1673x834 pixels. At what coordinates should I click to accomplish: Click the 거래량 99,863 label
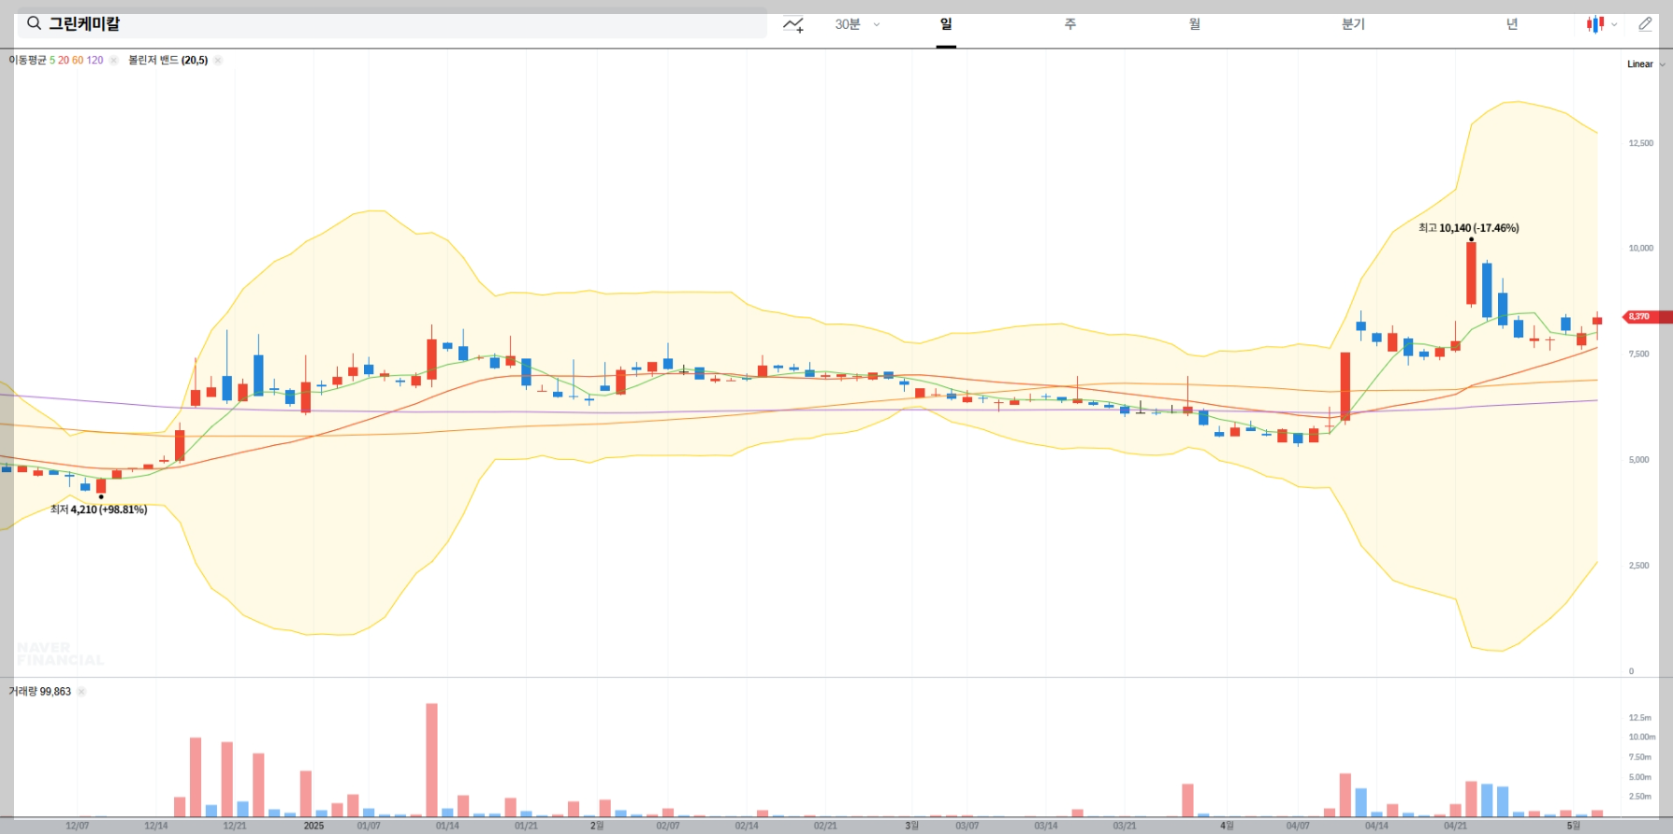click(39, 692)
